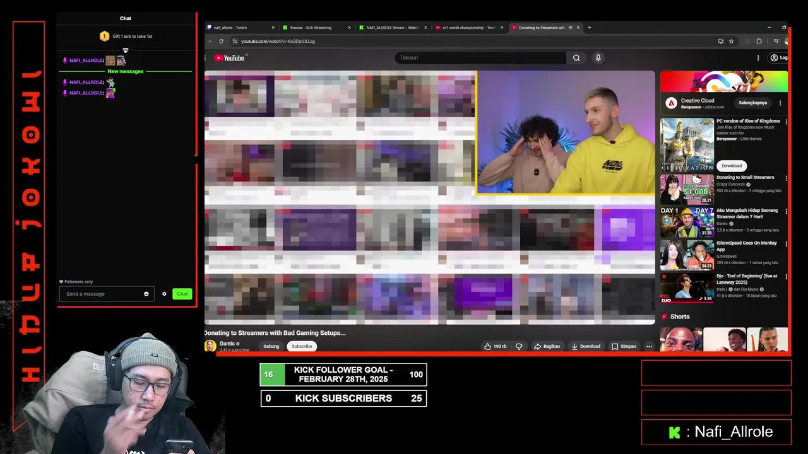Click the Telusuri search field
The image size is (808, 454).
pos(480,58)
